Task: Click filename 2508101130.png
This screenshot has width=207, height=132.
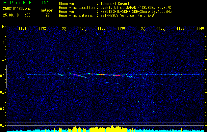Action: point(17,9)
